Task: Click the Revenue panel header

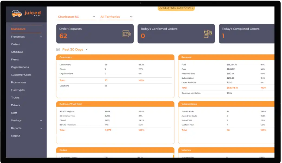Action: pyautogui.click(x=227, y=57)
